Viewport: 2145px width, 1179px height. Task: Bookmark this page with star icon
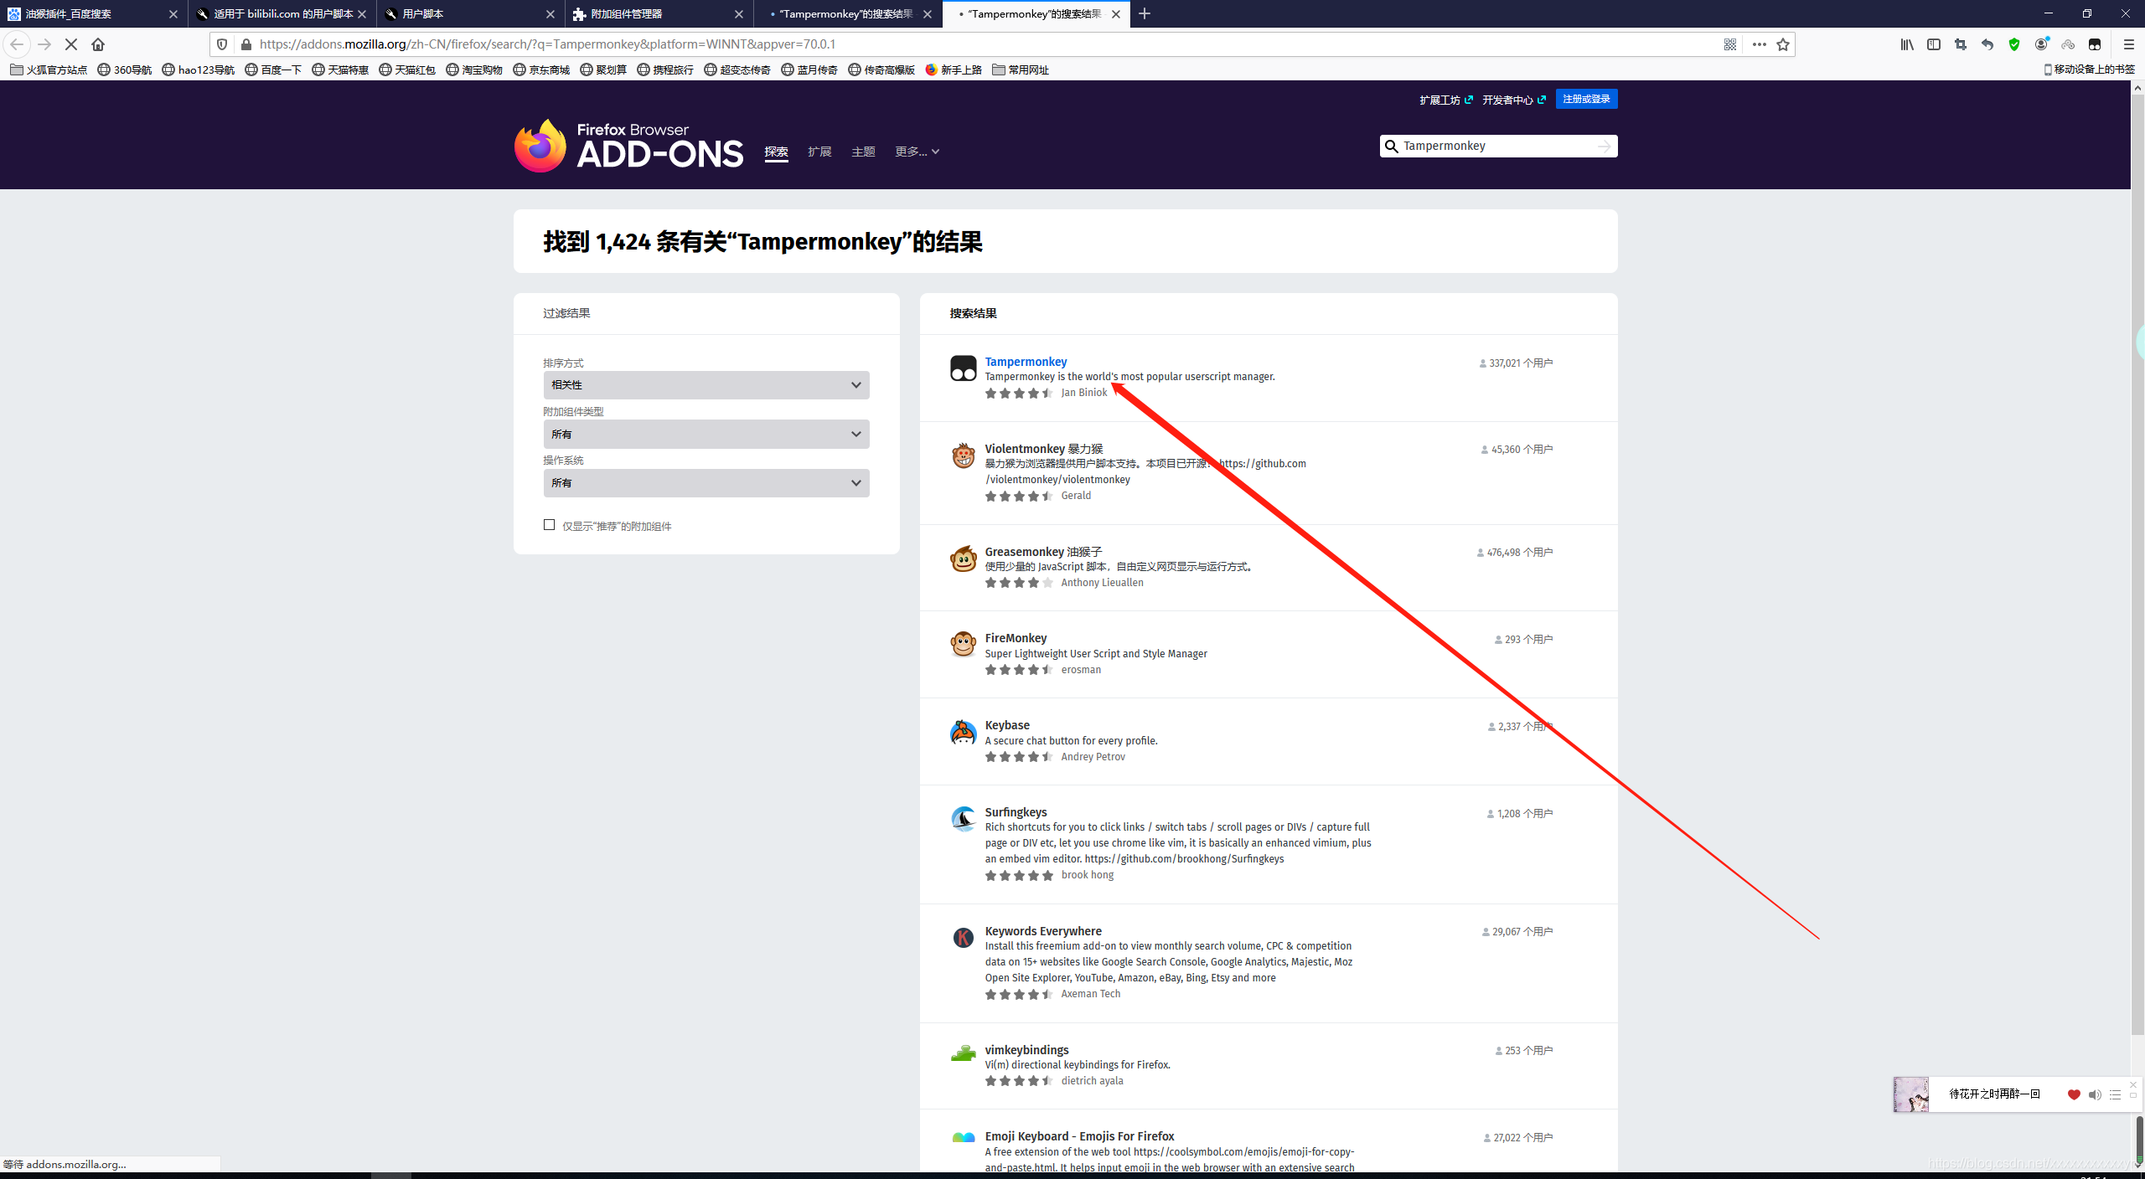click(x=1783, y=44)
